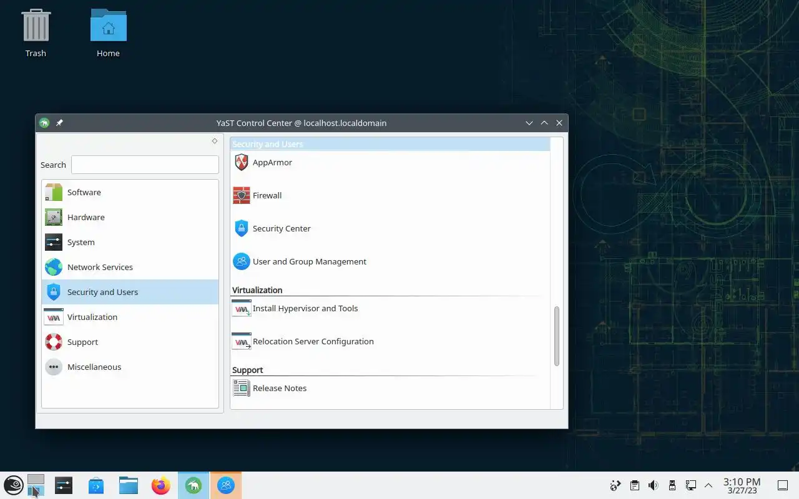
Task: Select Software category icon in sidebar
Action: (x=54, y=192)
